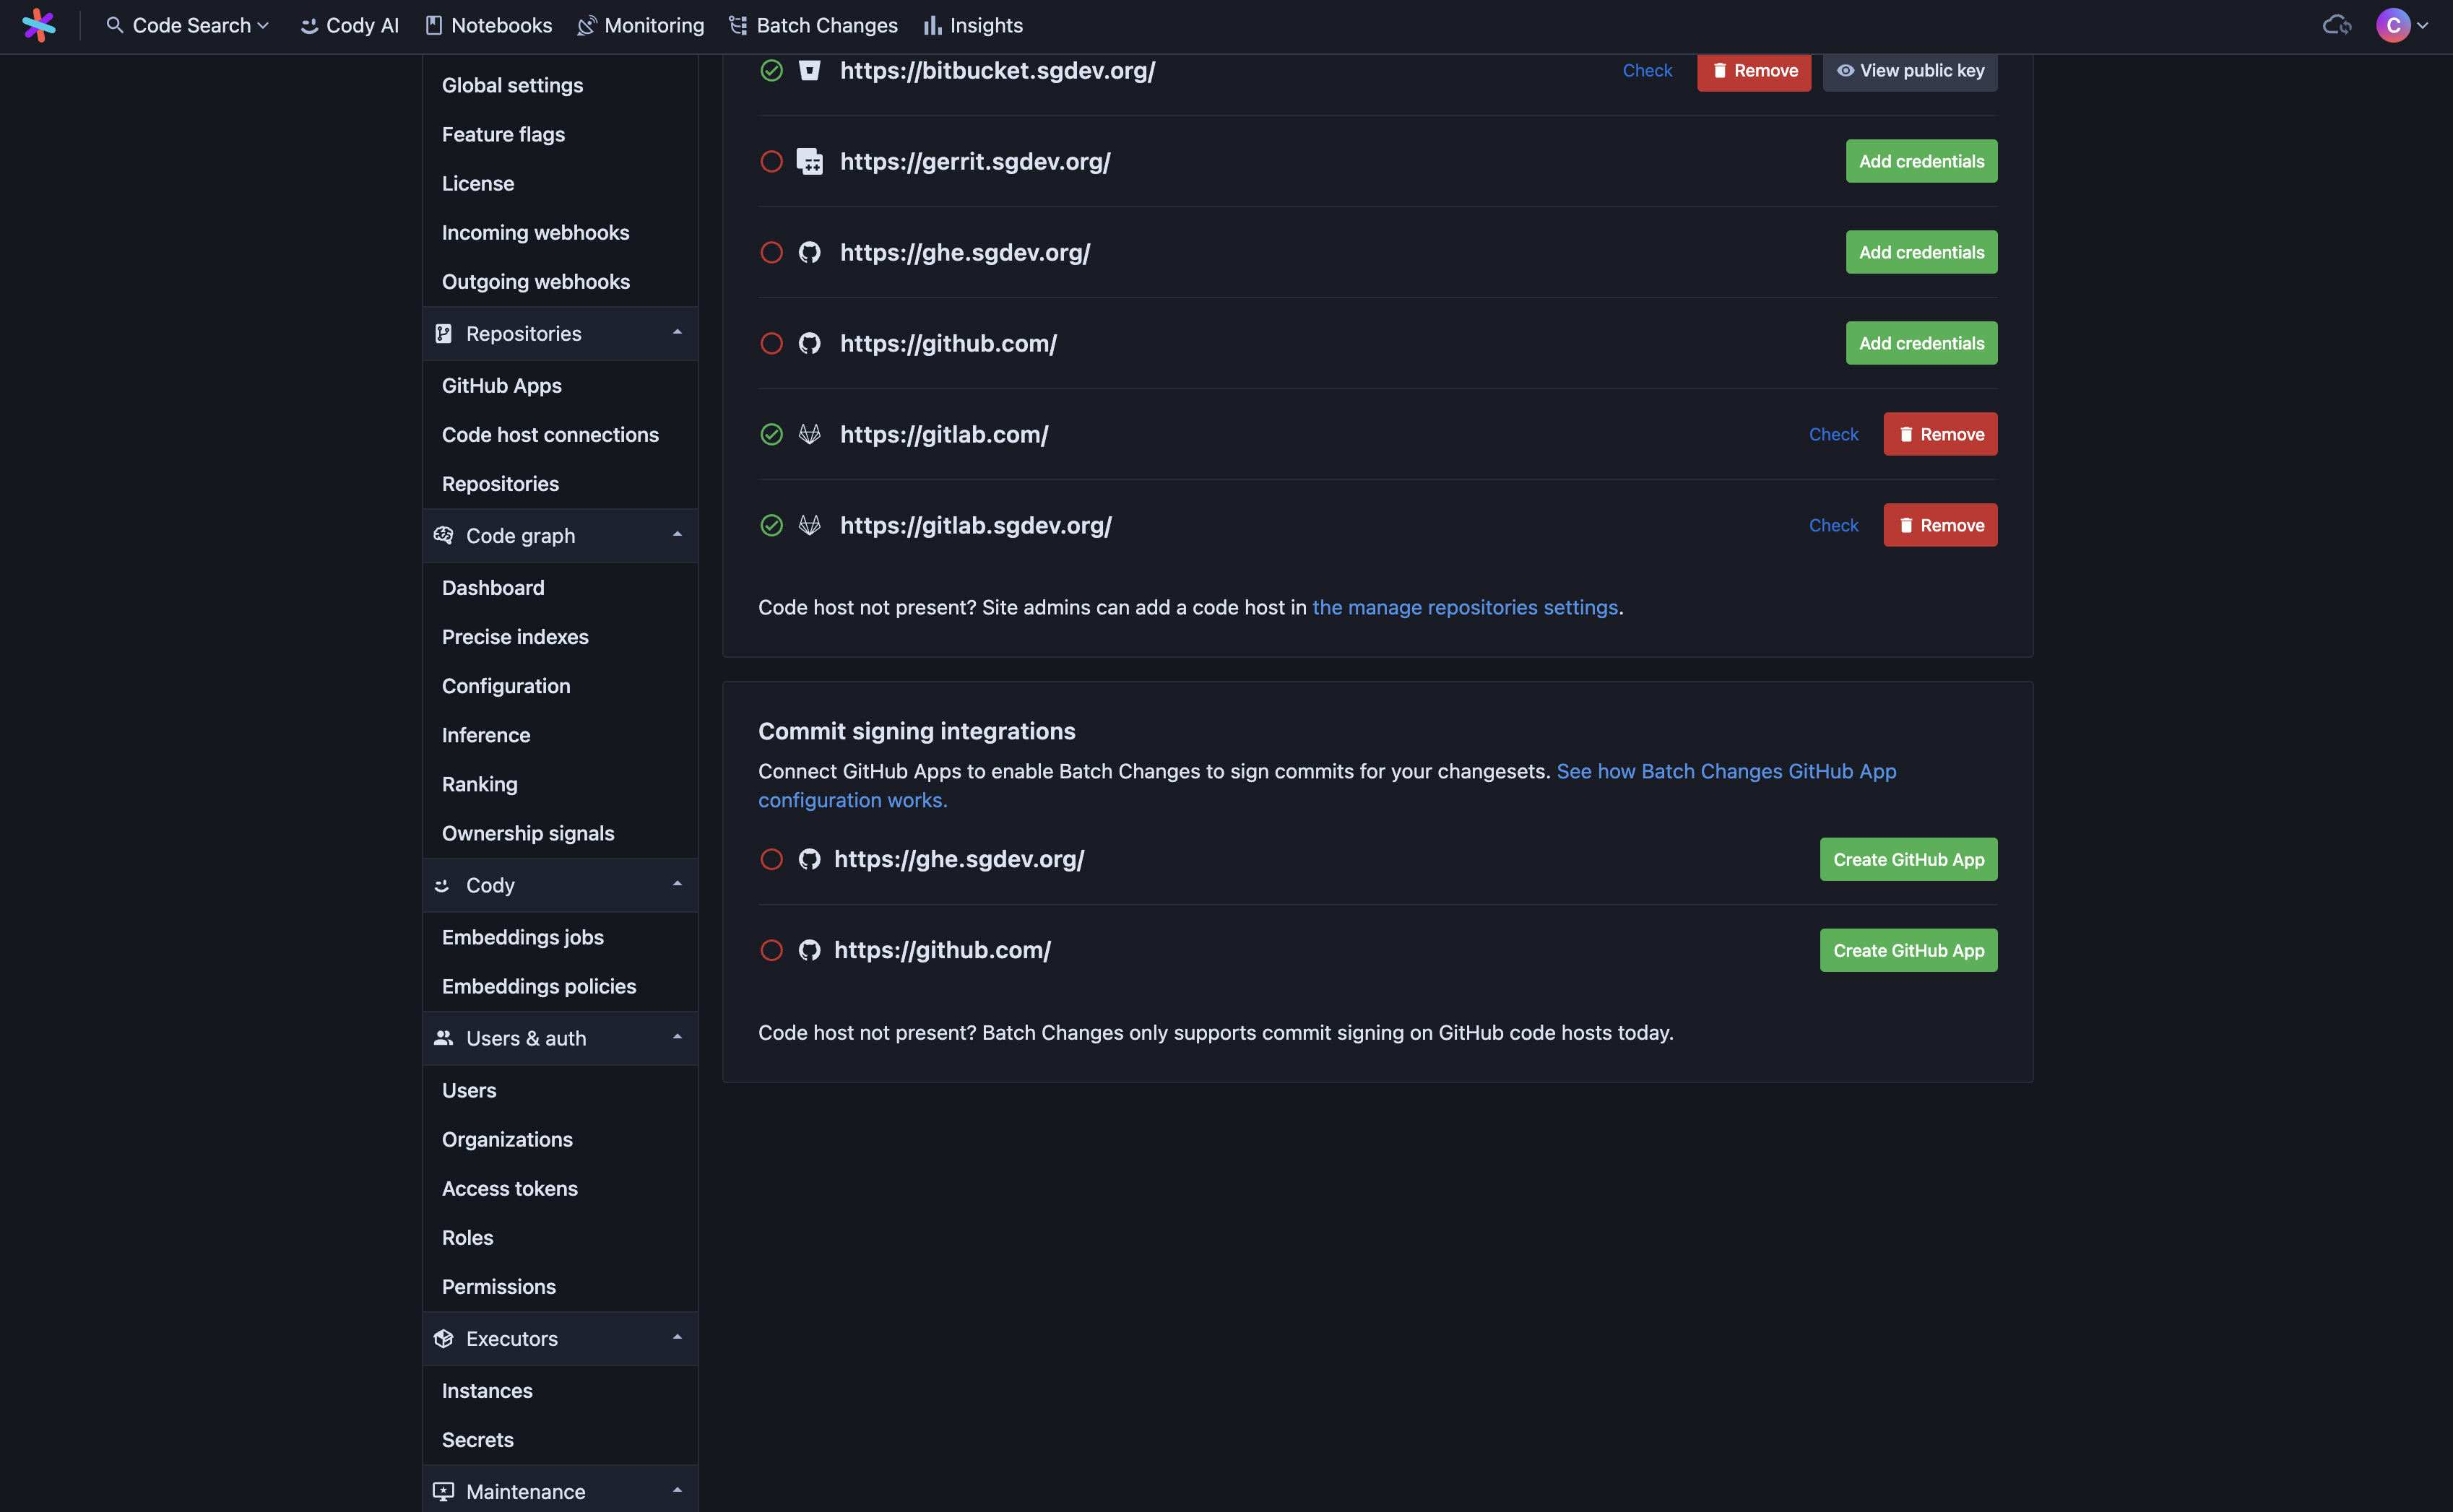Create GitHub App for github.com
Image resolution: width=2453 pixels, height=1512 pixels.
(x=1908, y=950)
